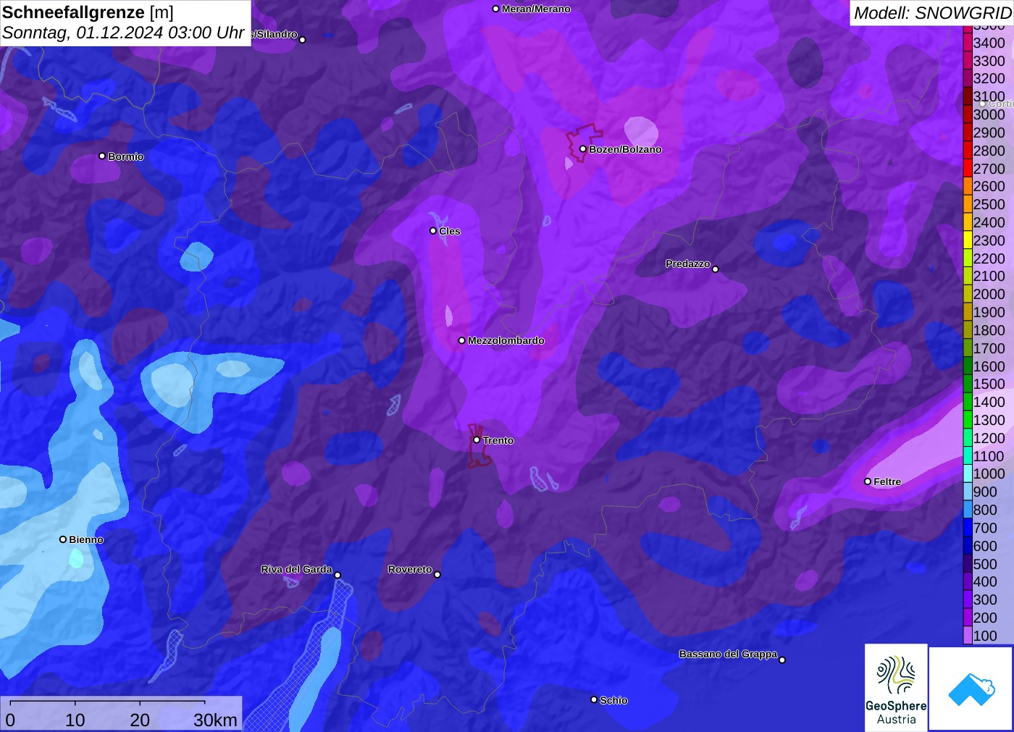This screenshot has width=1014, height=732.
Task: Click the Bozen/Bolzano city marker
Action: [x=582, y=149]
